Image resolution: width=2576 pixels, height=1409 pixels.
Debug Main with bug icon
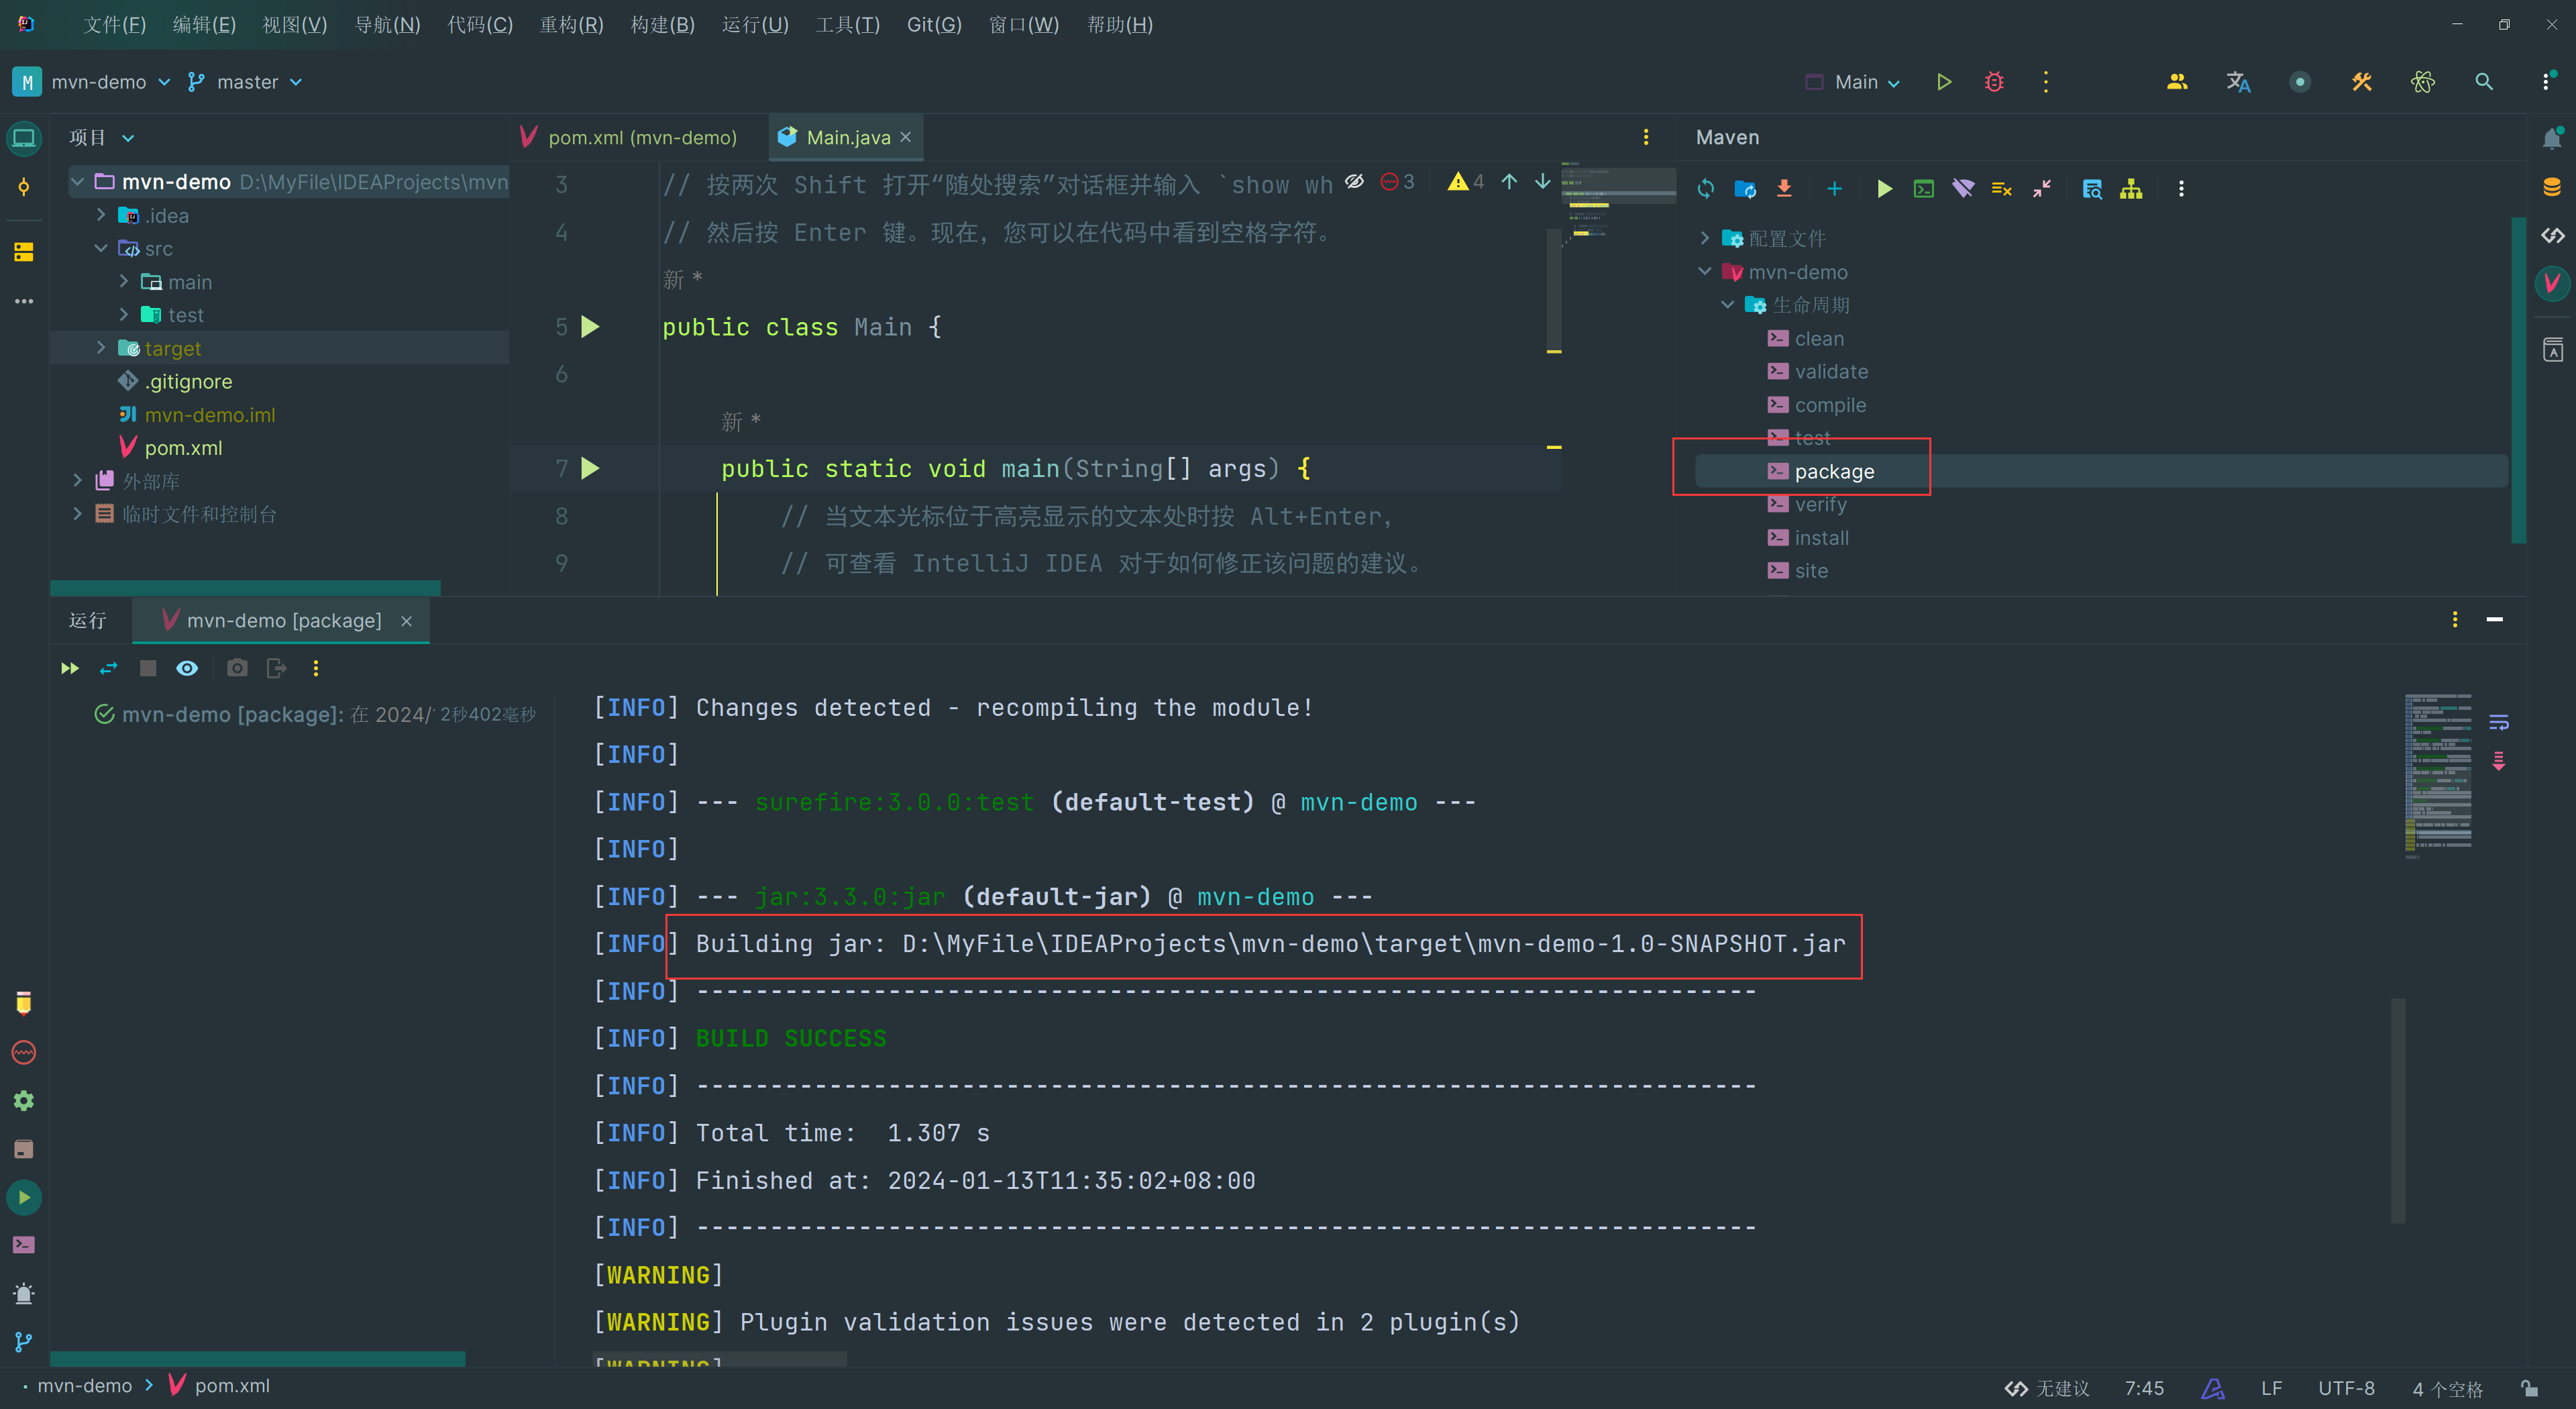1994,82
